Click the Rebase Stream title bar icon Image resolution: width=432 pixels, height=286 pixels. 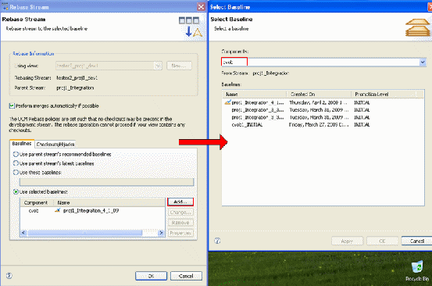(x=5, y=7)
